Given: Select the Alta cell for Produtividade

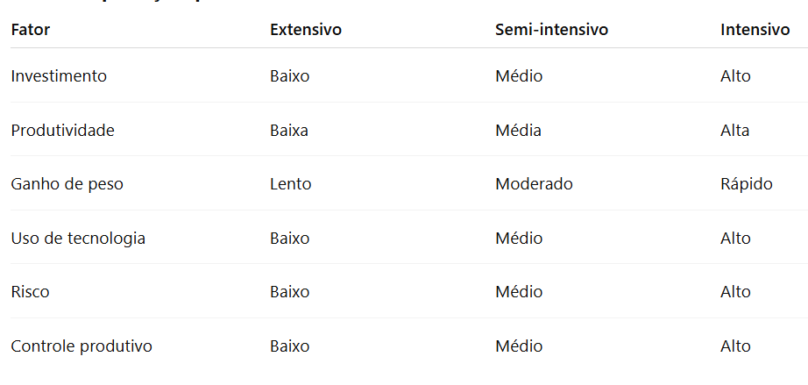Looking at the screenshot, I should 734,131.
